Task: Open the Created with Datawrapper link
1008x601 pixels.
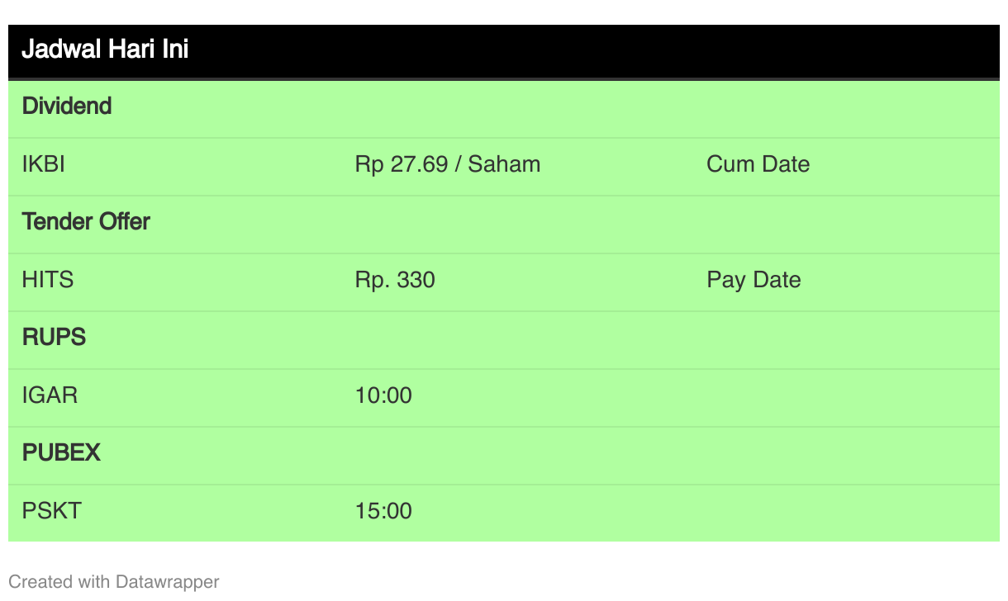Action: click(114, 582)
